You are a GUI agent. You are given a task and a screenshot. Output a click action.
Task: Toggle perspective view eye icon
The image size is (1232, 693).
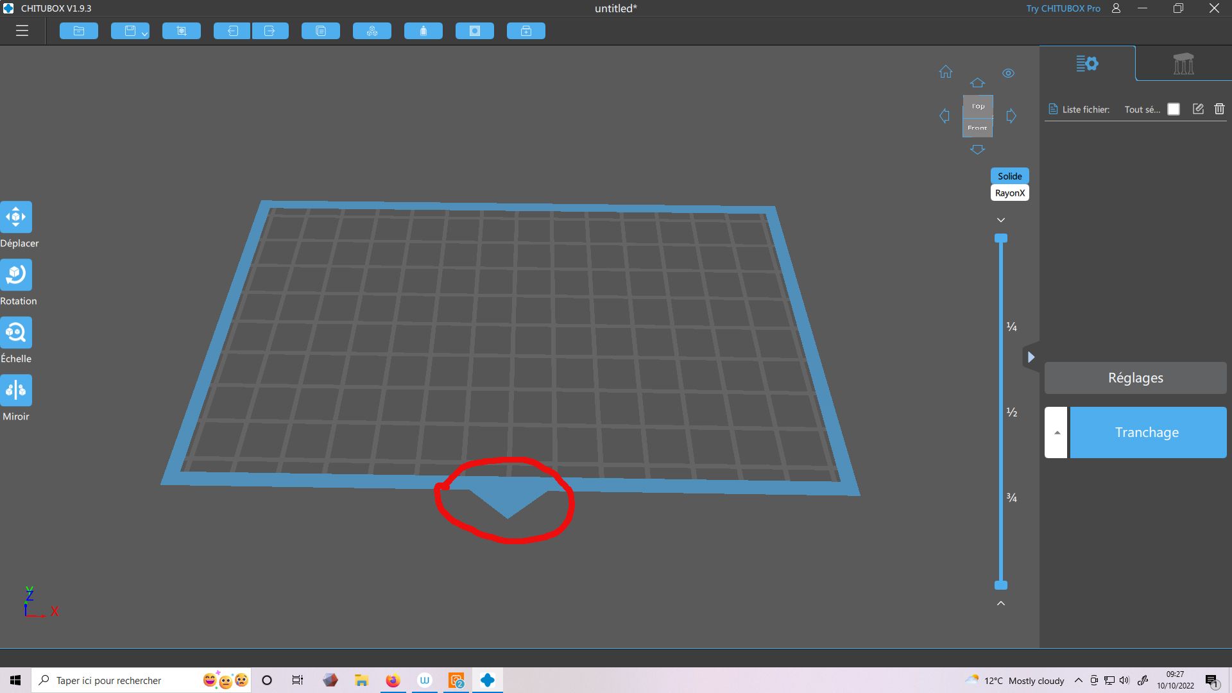[x=1008, y=73]
